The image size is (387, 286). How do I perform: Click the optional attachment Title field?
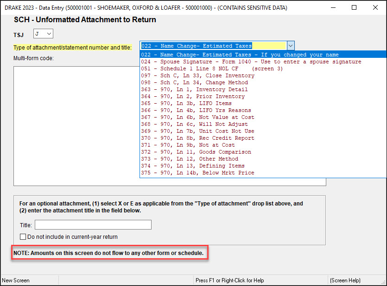coord(93,224)
